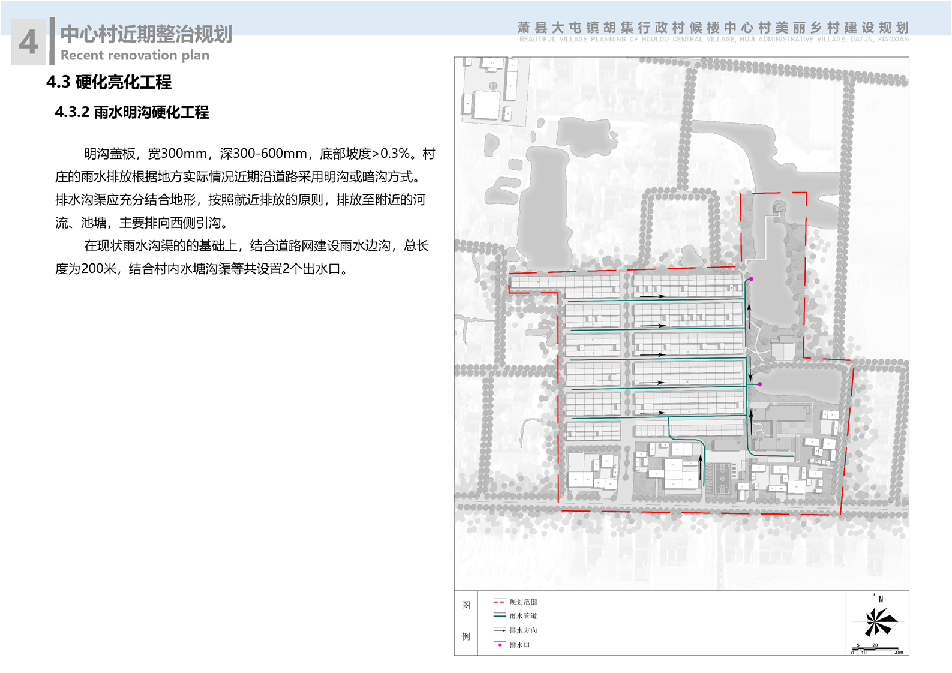Click the basketball court on the map
Screen dimensions: 952x673
[722, 478]
